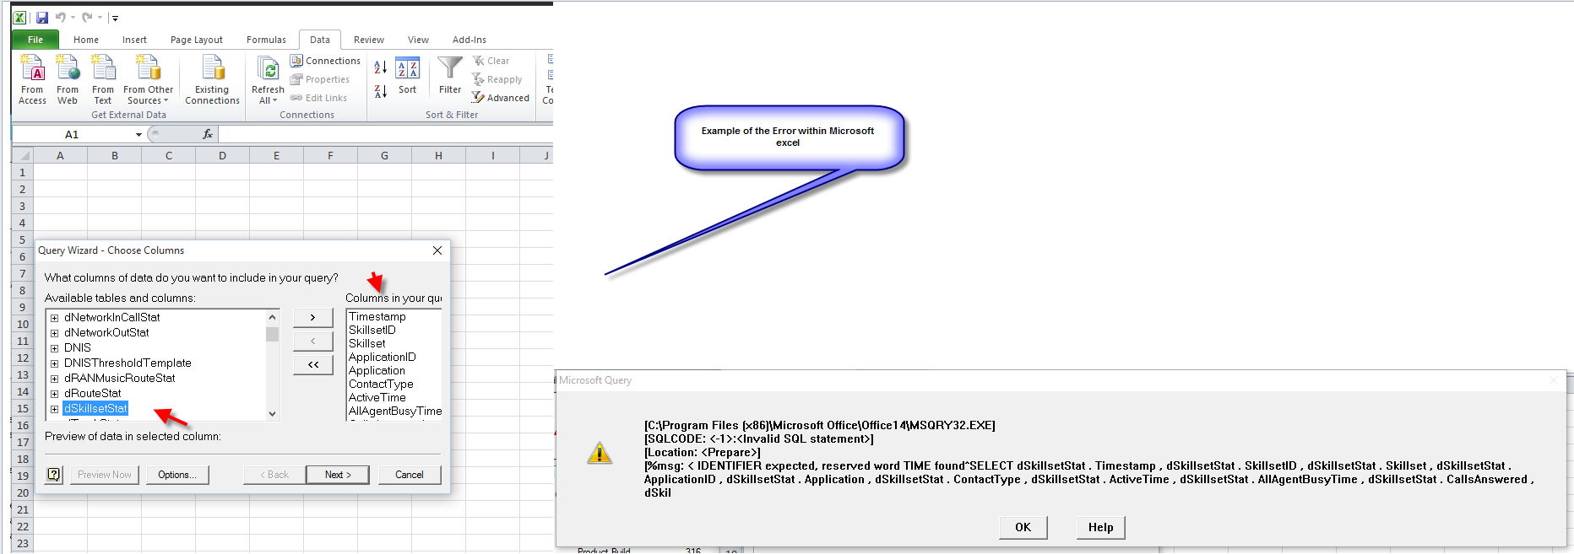
Task: Remove all columns with << button
Action: coord(312,364)
